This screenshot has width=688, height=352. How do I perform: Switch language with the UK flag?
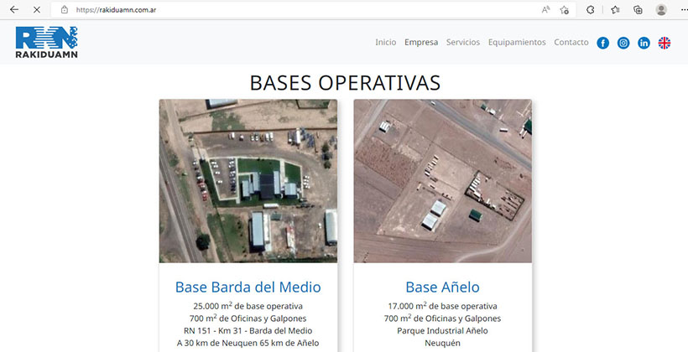(664, 43)
